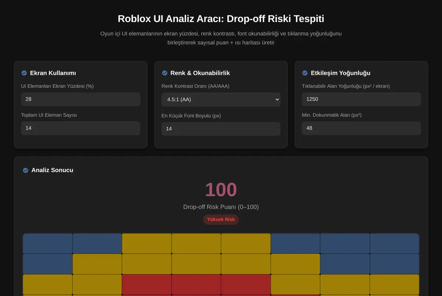The image size is (442, 296).
Task: Open the Renk Kontrast Oranı dropdown
Action: pyautogui.click(x=221, y=100)
